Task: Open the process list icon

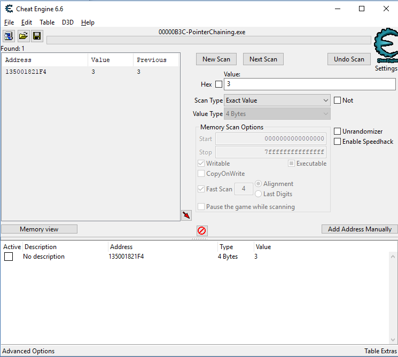Action: (x=9, y=36)
